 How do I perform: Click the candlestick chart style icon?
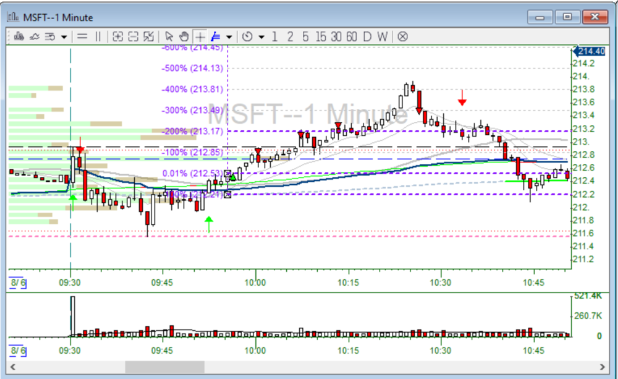click(19, 36)
